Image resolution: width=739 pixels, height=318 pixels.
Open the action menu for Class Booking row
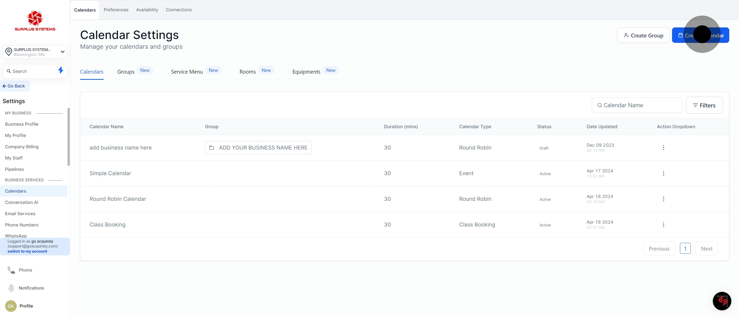point(663,224)
